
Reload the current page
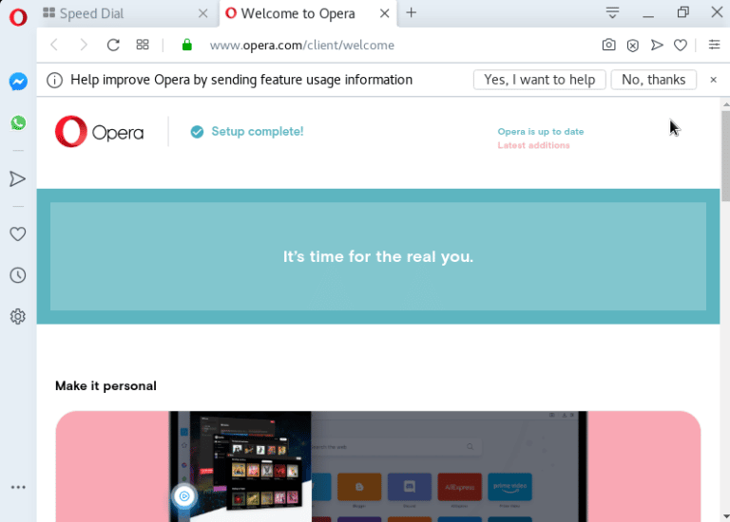click(113, 46)
